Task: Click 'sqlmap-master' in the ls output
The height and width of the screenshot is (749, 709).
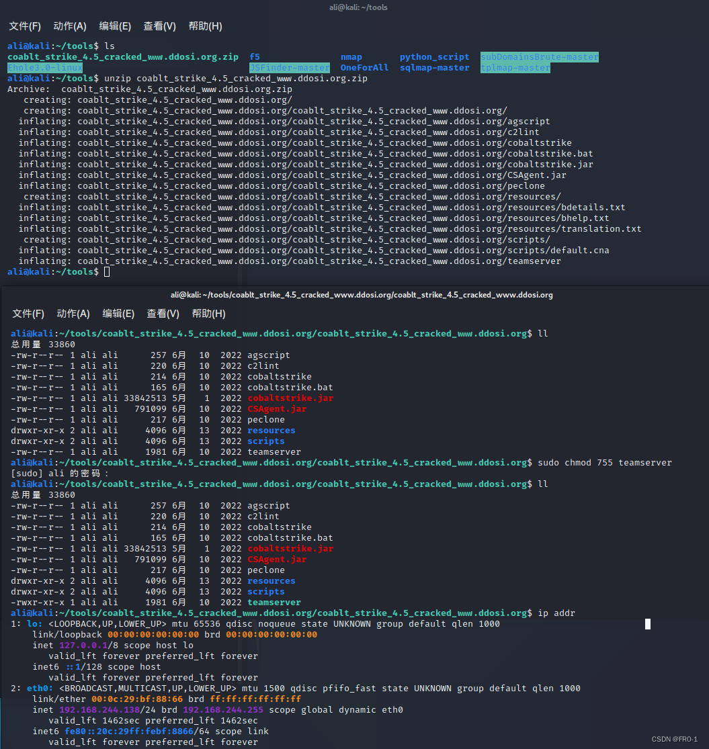Action: tap(434, 68)
